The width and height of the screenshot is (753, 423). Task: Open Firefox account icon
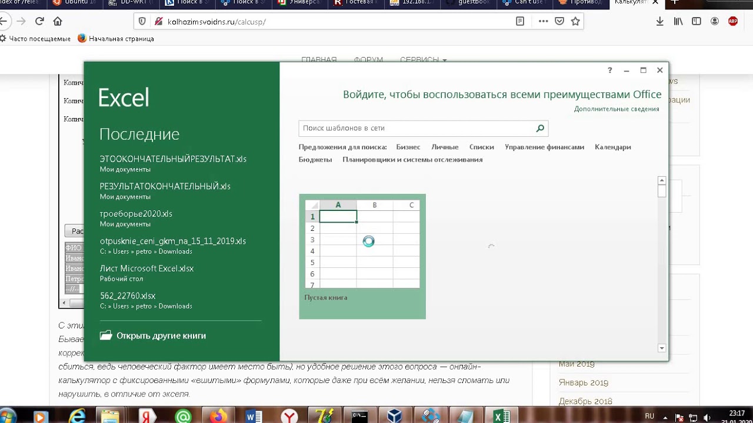click(715, 21)
